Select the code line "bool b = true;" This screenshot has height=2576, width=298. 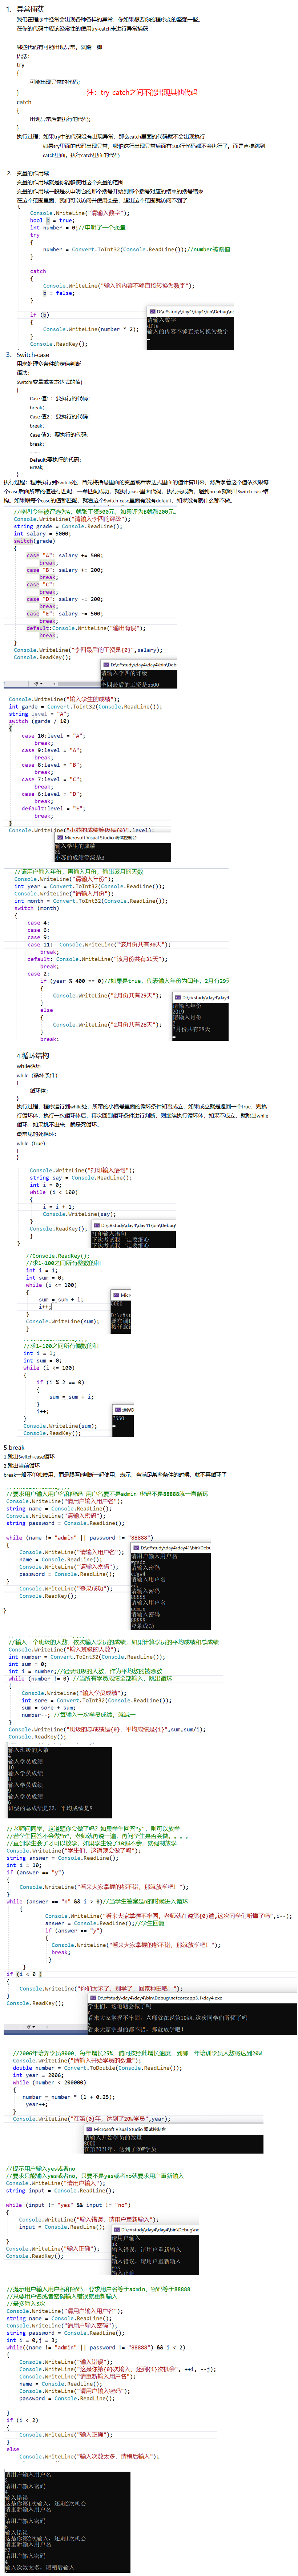pyautogui.click(x=52, y=220)
